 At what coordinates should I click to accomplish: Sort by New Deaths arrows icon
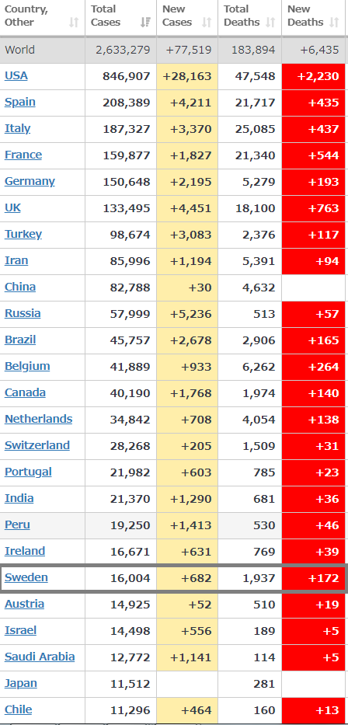[x=334, y=23]
